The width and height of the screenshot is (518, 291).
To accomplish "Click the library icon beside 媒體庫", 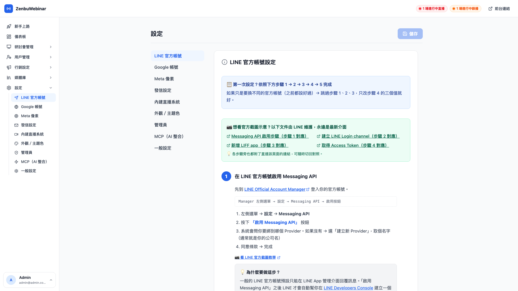I will click(x=9, y=78).
